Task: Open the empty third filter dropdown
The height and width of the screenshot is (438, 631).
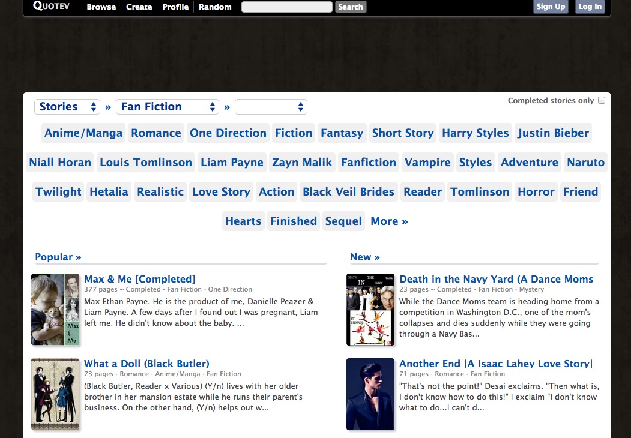Action: pos(271,107)
